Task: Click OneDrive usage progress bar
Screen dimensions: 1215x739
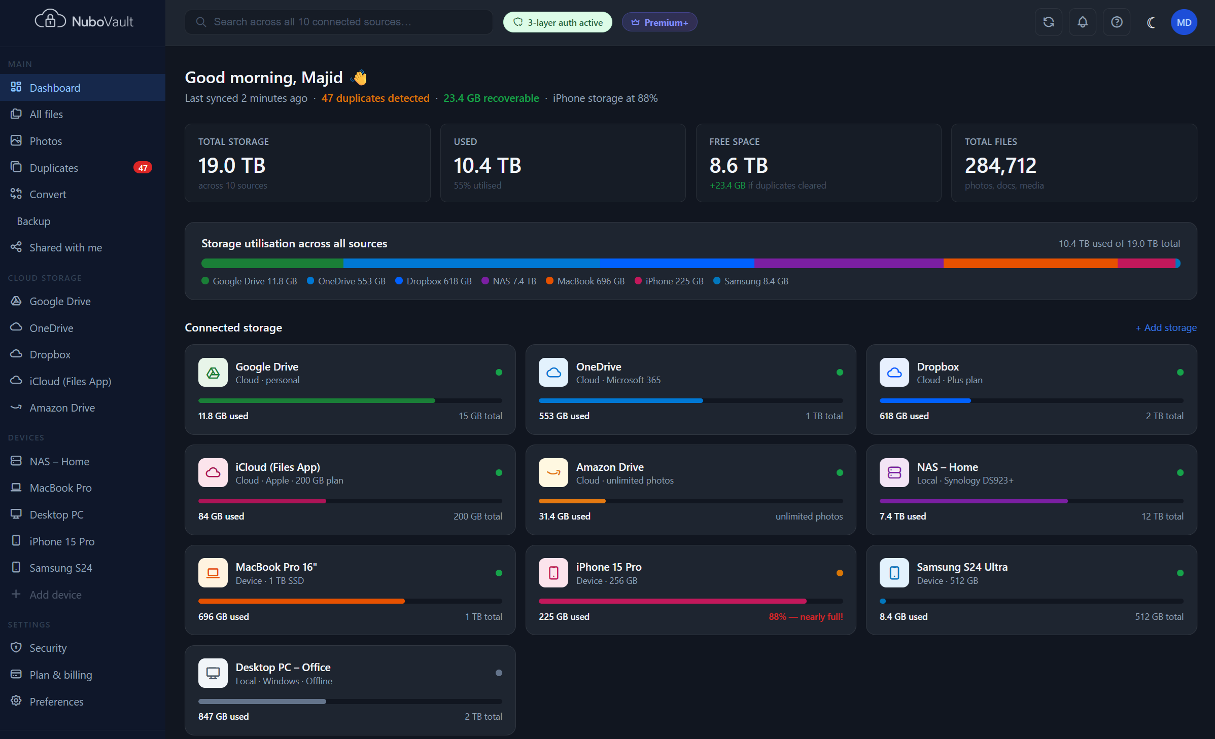Action: pyautogui.click(x=690, y=400)
